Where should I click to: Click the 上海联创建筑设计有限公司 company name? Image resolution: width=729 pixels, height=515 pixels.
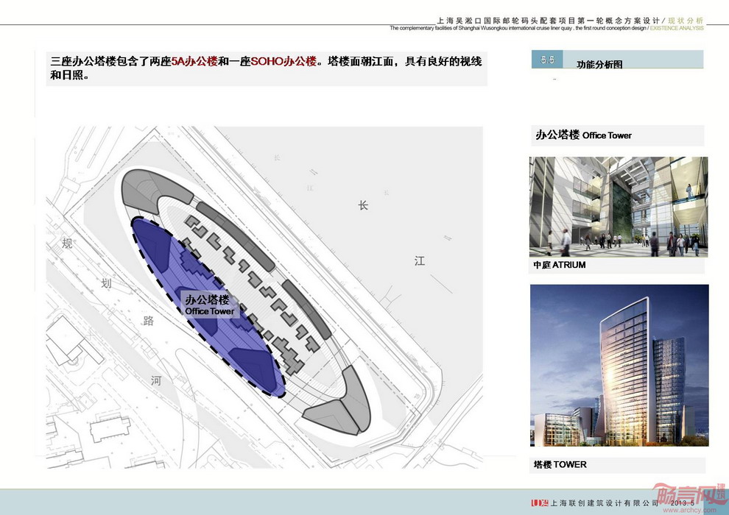(x=604, y=503)
